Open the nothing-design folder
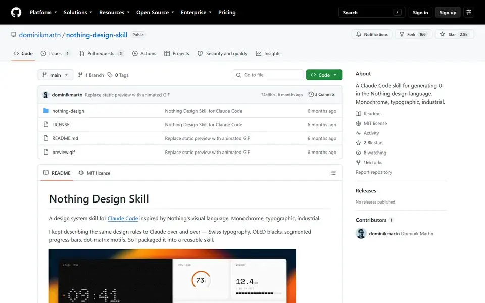Viewport: 485px width, 303px height. (68, 111)
